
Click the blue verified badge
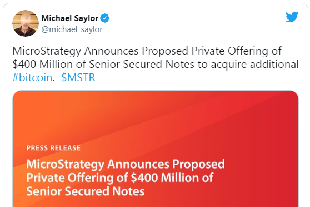click(x=105, y=18)
